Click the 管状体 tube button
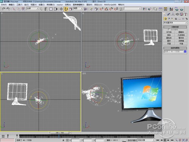The image size is (189, 142). [x=181, y=38]
